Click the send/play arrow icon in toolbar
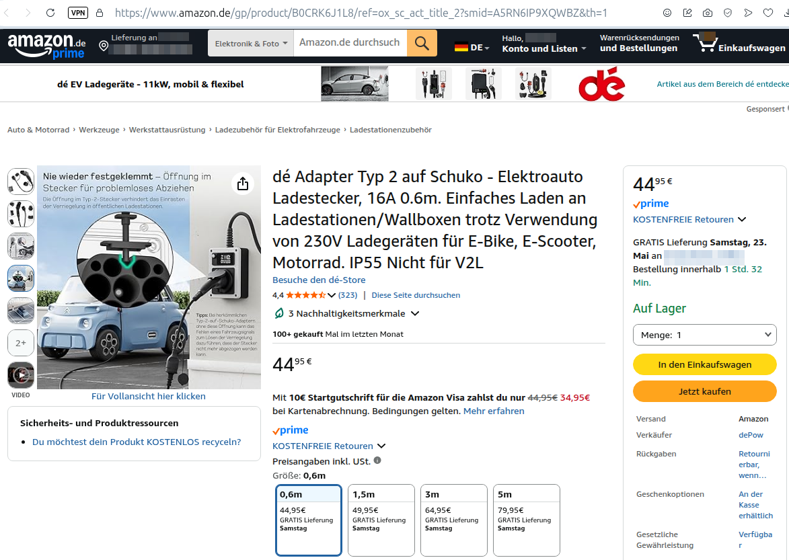The width and height of the screenshot is (789, 560). (748, 13)
